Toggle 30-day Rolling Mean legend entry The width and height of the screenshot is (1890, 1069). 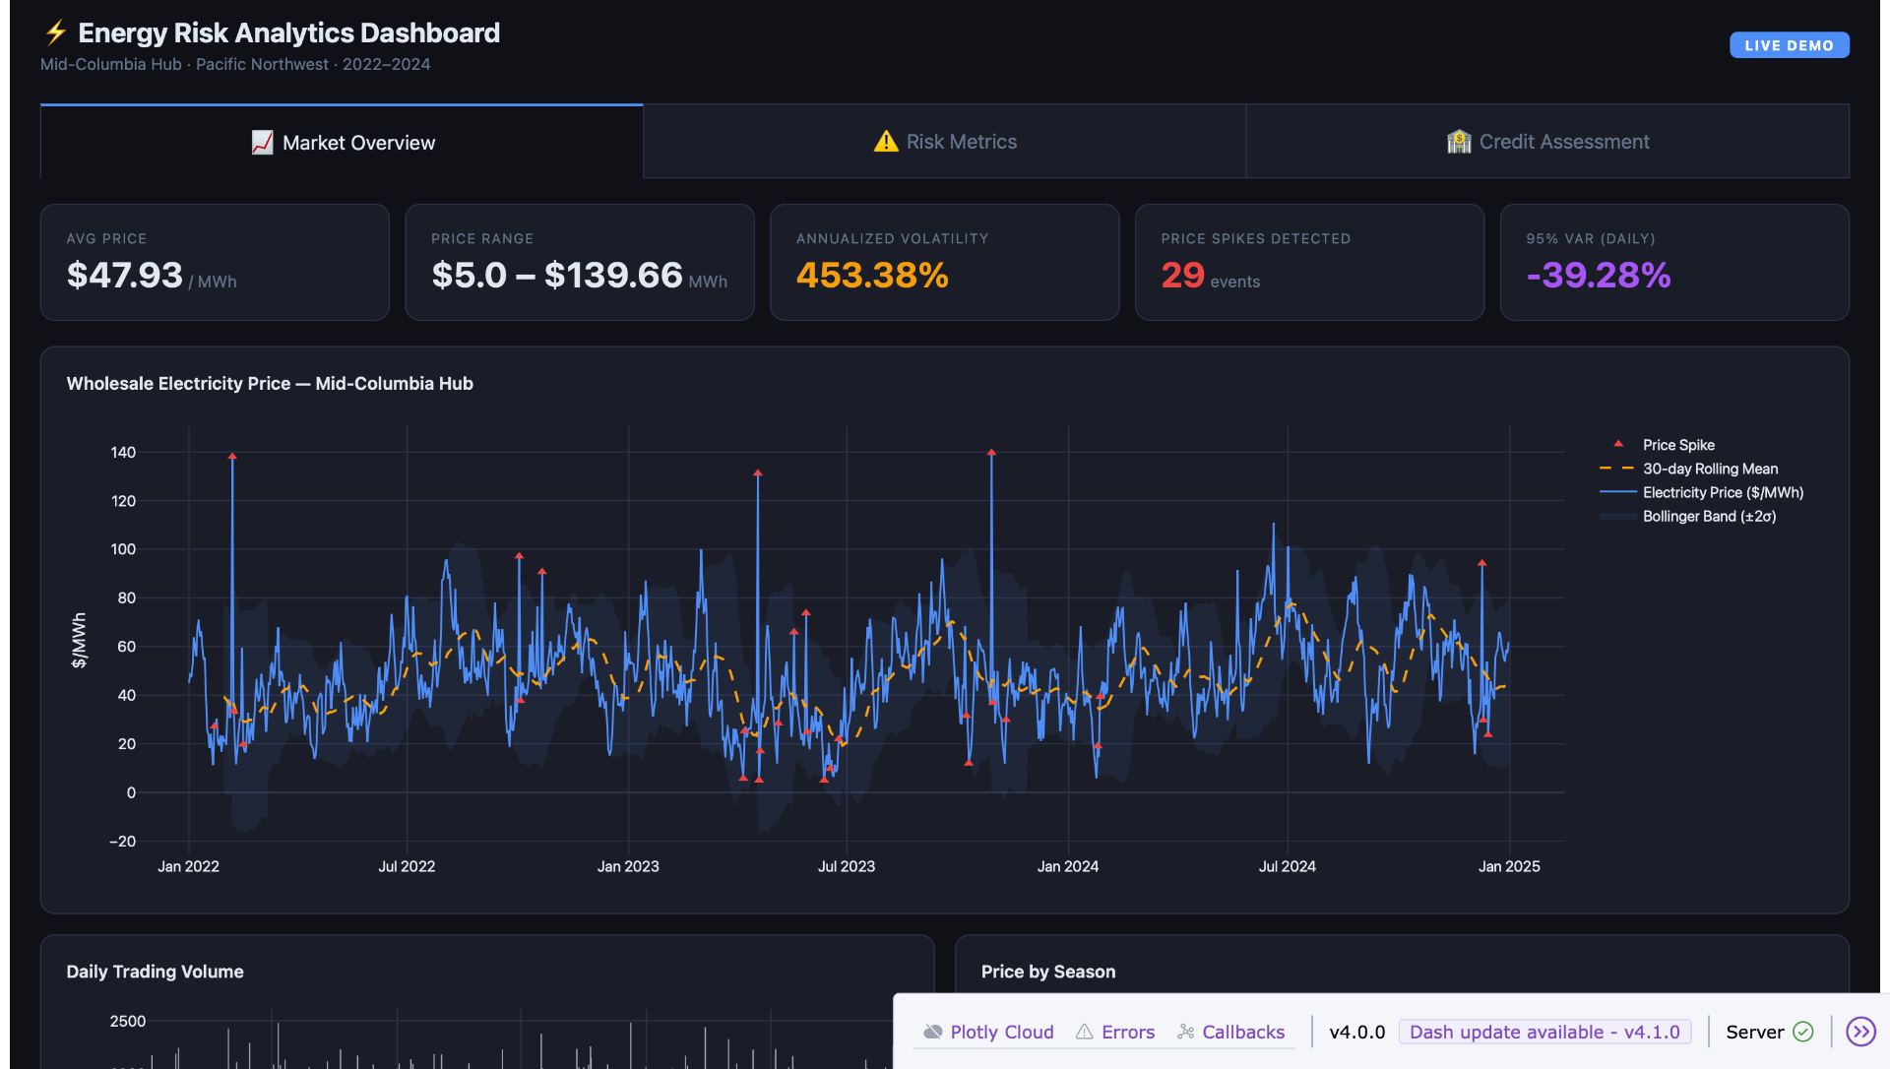(x=1710, y=469)
